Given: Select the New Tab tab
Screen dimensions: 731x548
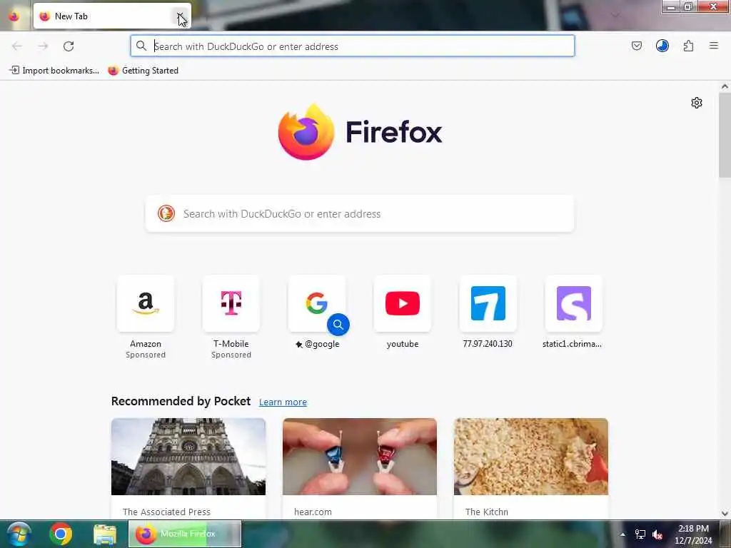Looking at the screenshot, I should [112, 16].
